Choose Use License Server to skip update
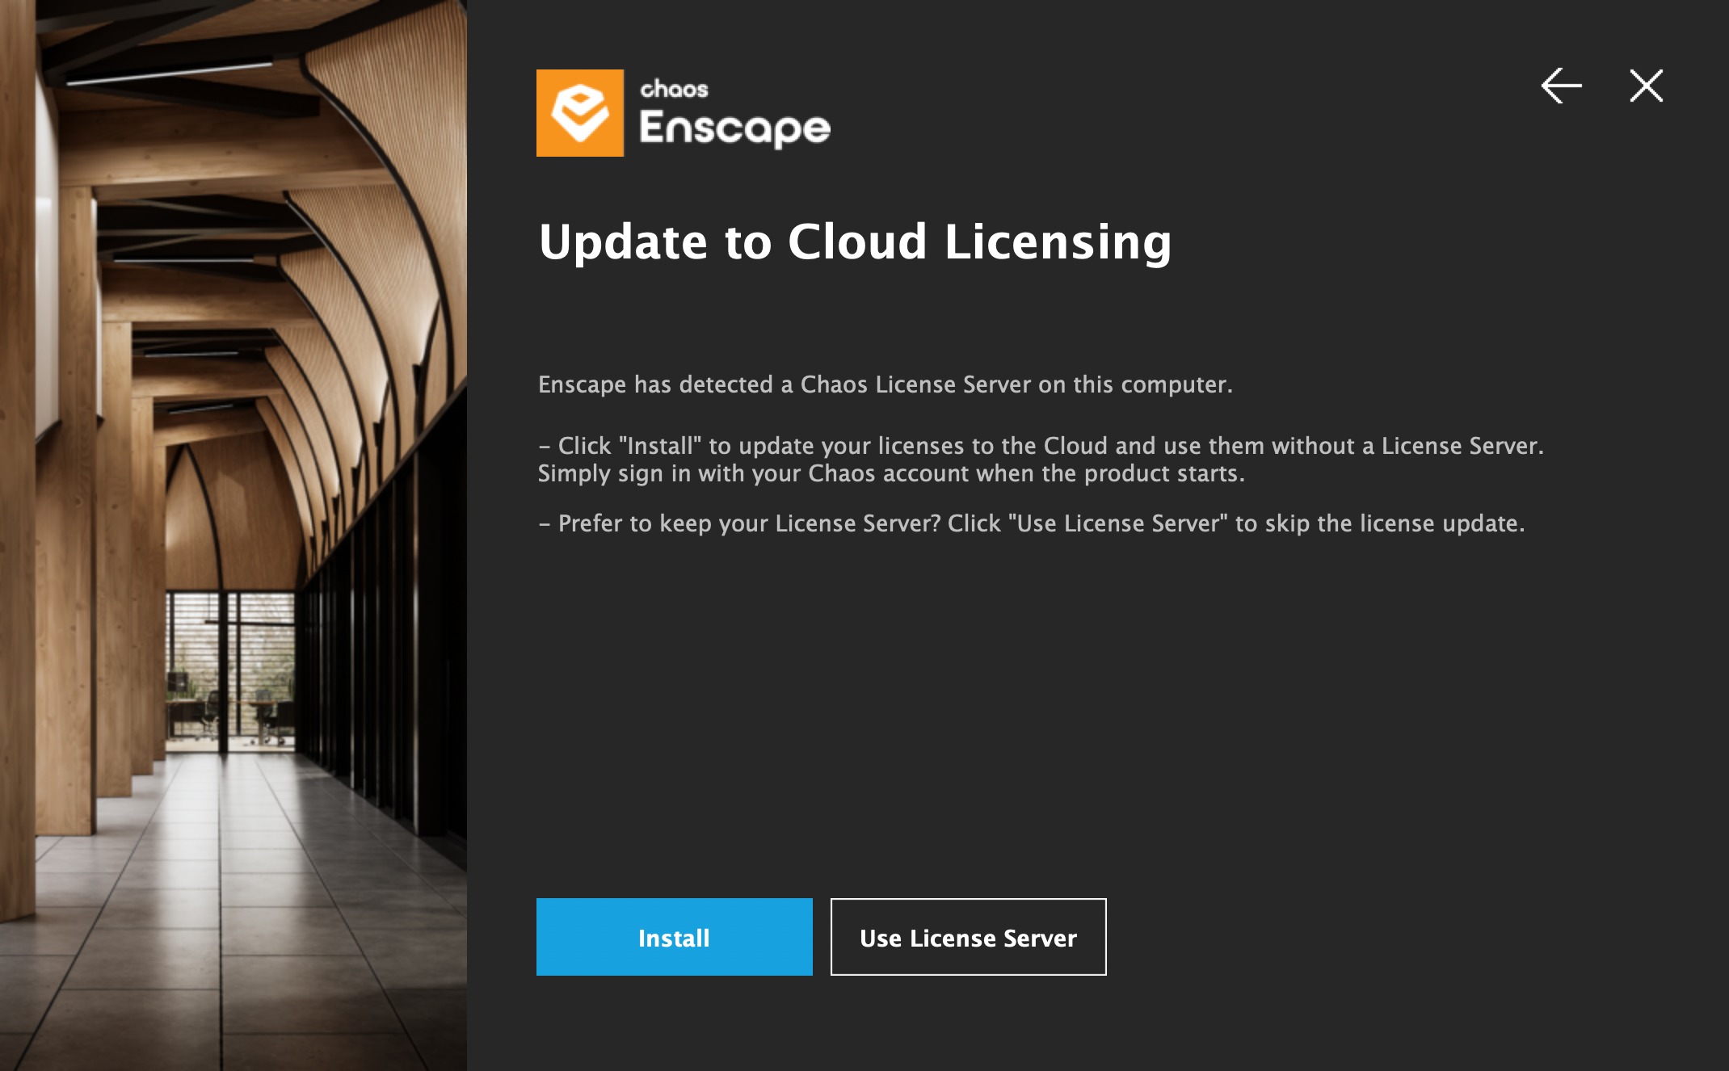The height and width of the screenshot is (1071, 1729). tap(969, 937)
